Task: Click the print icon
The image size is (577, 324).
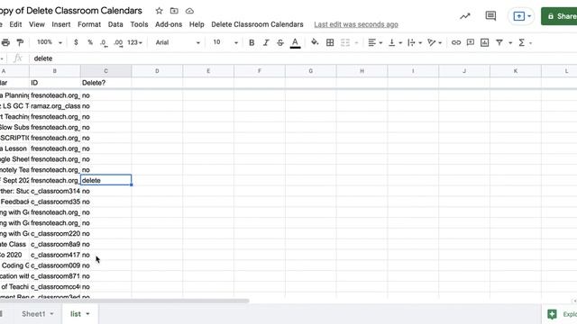Action: pos(5,42)
